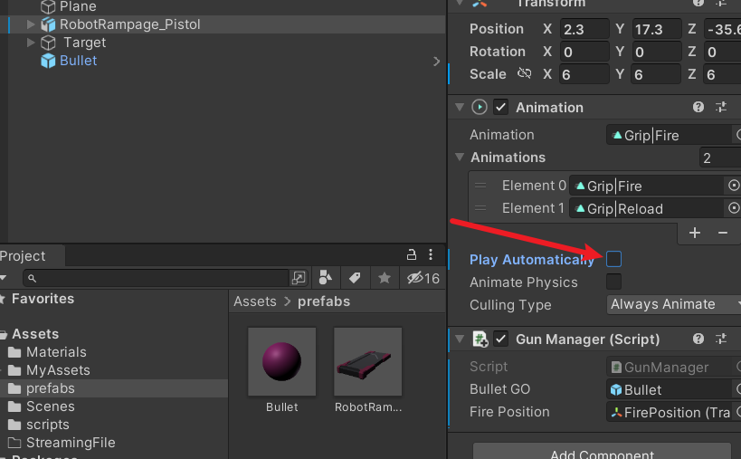The width and height of the screenshot is (741, 459).
Task: Open the Animation component help icon
Action: point(698,107)
